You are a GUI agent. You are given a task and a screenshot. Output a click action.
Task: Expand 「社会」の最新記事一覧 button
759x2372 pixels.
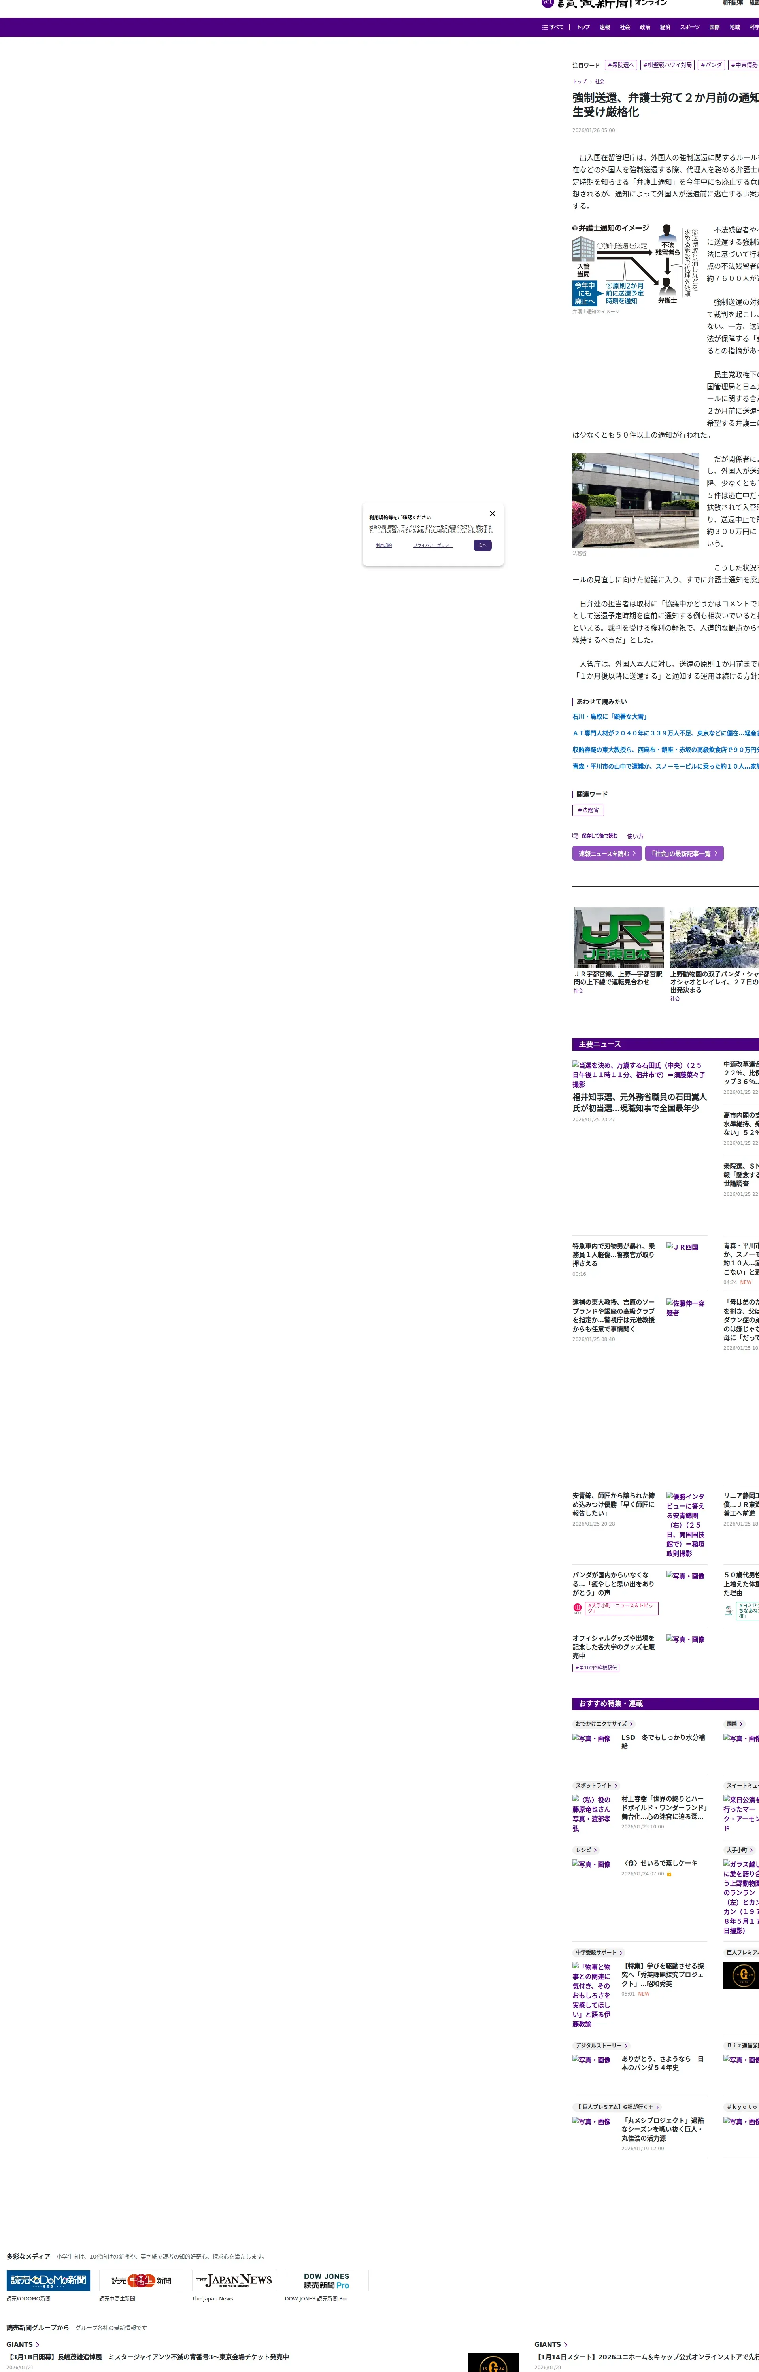683,854
